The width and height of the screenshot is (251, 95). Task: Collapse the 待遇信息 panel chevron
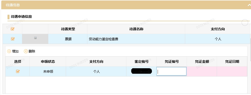(x=249, y=5)
